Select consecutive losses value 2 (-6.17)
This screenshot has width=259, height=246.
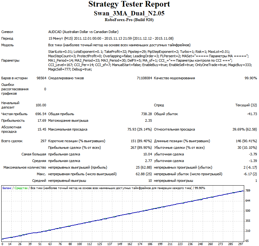point(250,167)
